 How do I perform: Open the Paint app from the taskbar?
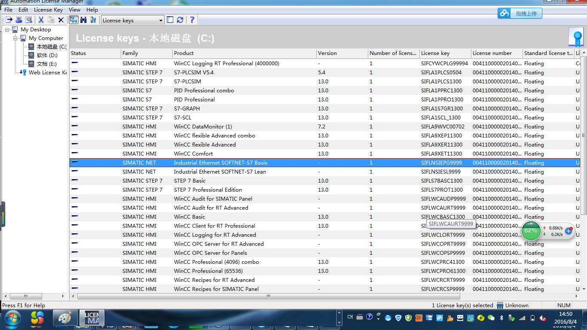pos(64,318)
